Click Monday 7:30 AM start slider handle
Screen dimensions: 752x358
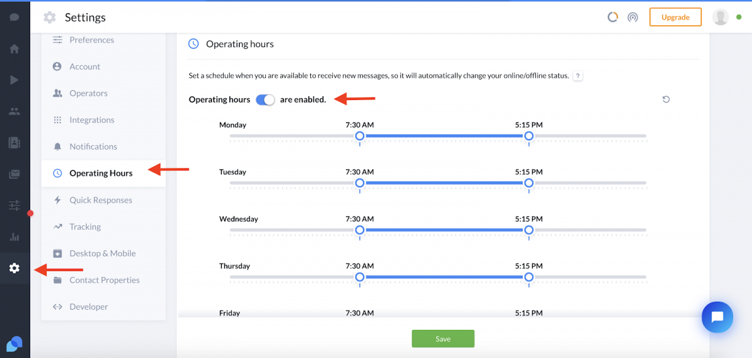(x=360, y=136)
